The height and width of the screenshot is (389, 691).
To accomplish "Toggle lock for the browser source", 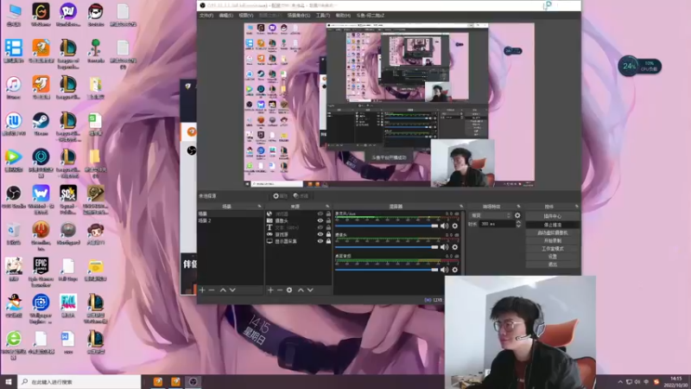I will (x=328, y=214).
